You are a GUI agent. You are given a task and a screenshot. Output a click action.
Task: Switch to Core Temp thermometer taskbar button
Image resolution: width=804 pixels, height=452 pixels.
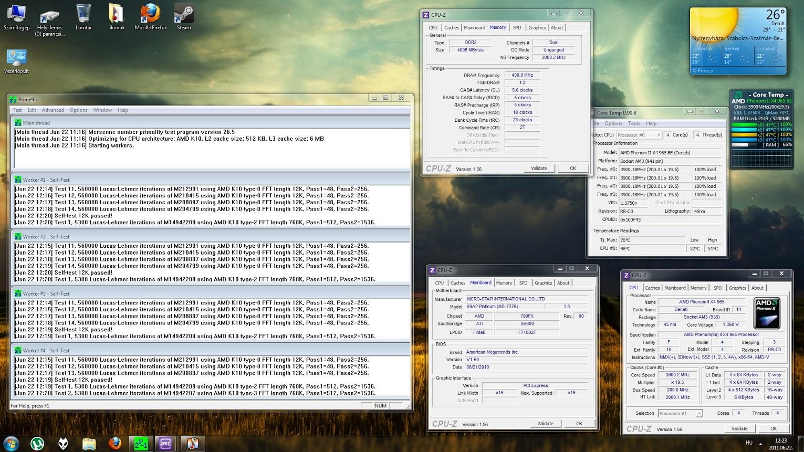coord(192,444)
